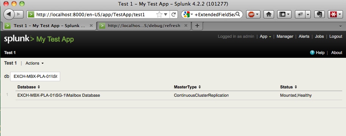Click the Logged in as admin text
This screenshot has height=136, width=346.
click(236, 37)
